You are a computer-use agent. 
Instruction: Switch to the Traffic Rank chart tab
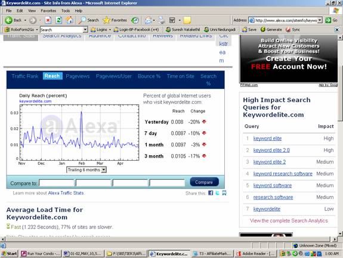25,76
